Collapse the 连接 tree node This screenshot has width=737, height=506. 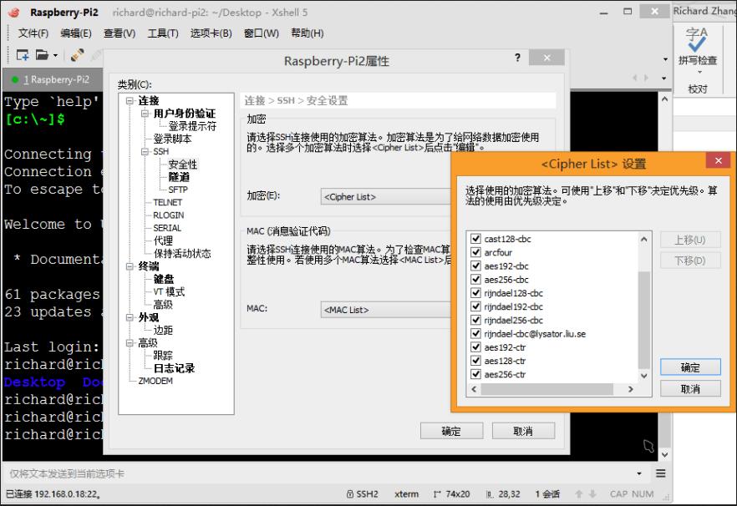pyautogui.click(x=130, y=101)
